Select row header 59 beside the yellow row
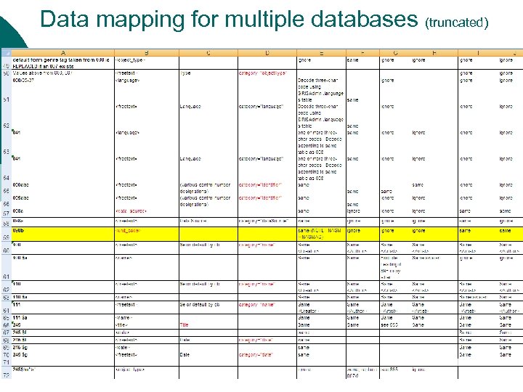Viewport: 523px width, 392px height. point(6,234)
